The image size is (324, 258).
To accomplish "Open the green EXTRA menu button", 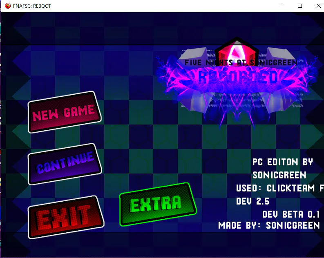I will [158, 205].
